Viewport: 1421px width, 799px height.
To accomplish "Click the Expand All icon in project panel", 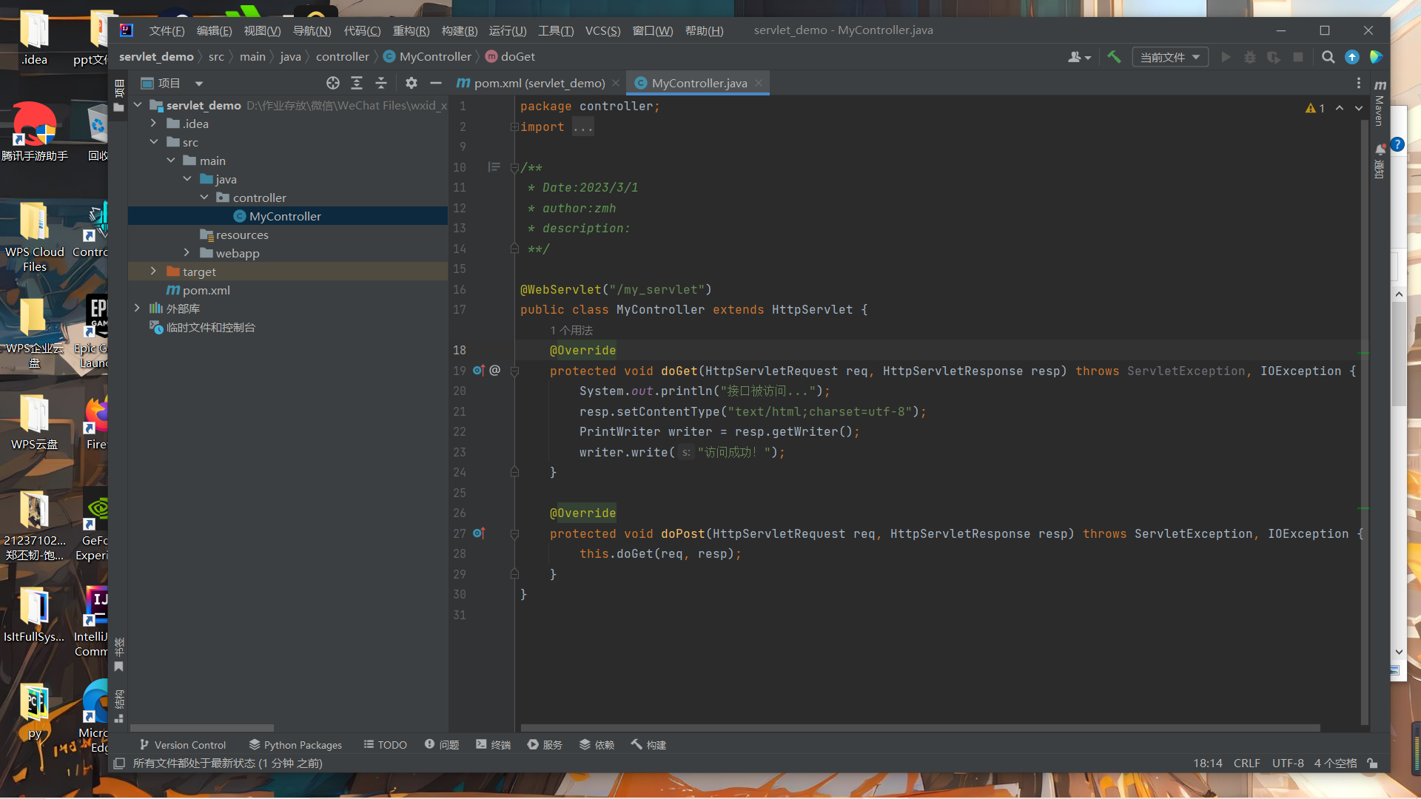I will coord(357,83).
